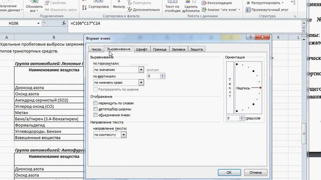321x180 pixels.
Task: Open направление текста dropdown
Action: click(123, 134)
